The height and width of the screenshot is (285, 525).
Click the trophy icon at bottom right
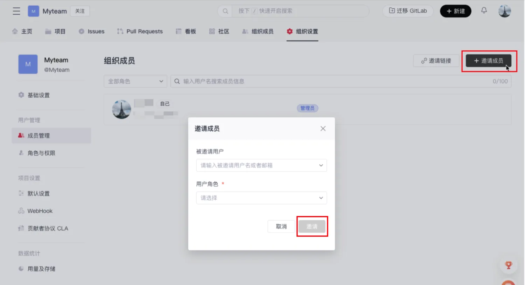508,265
